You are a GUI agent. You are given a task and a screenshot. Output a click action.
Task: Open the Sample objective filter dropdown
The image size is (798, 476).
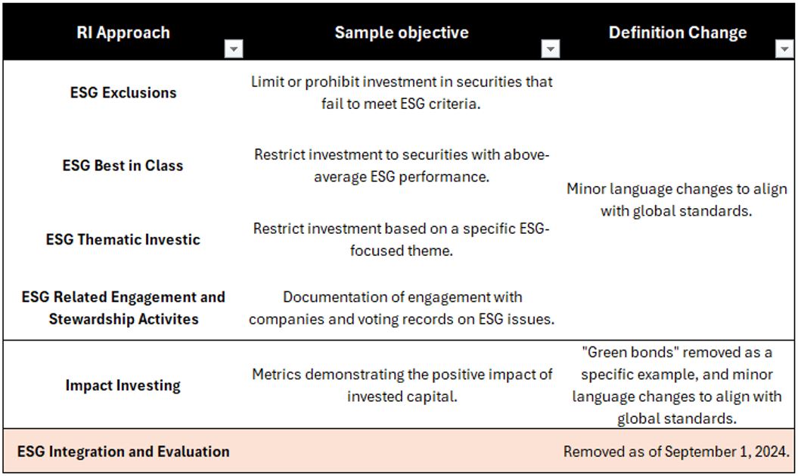click(551, 49)
